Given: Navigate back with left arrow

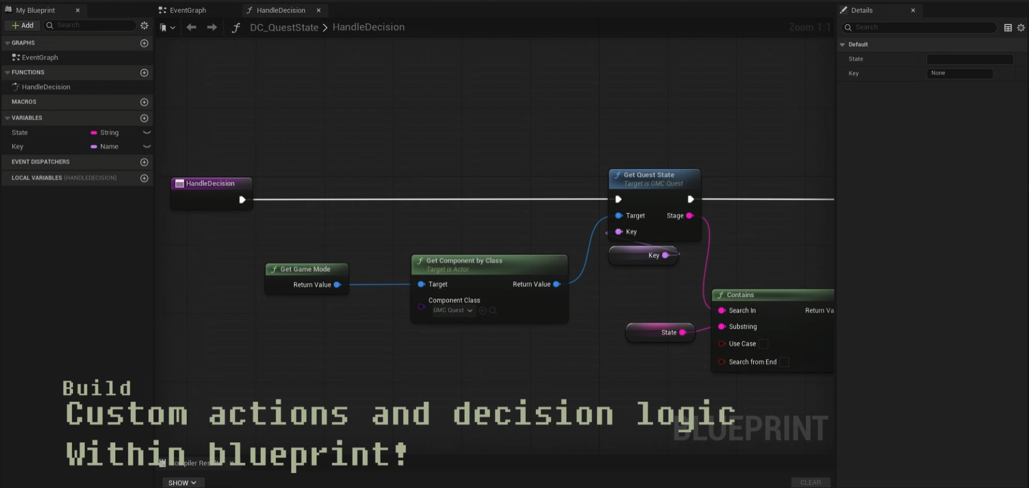Looking at the screenshot, I should [191, 27].
